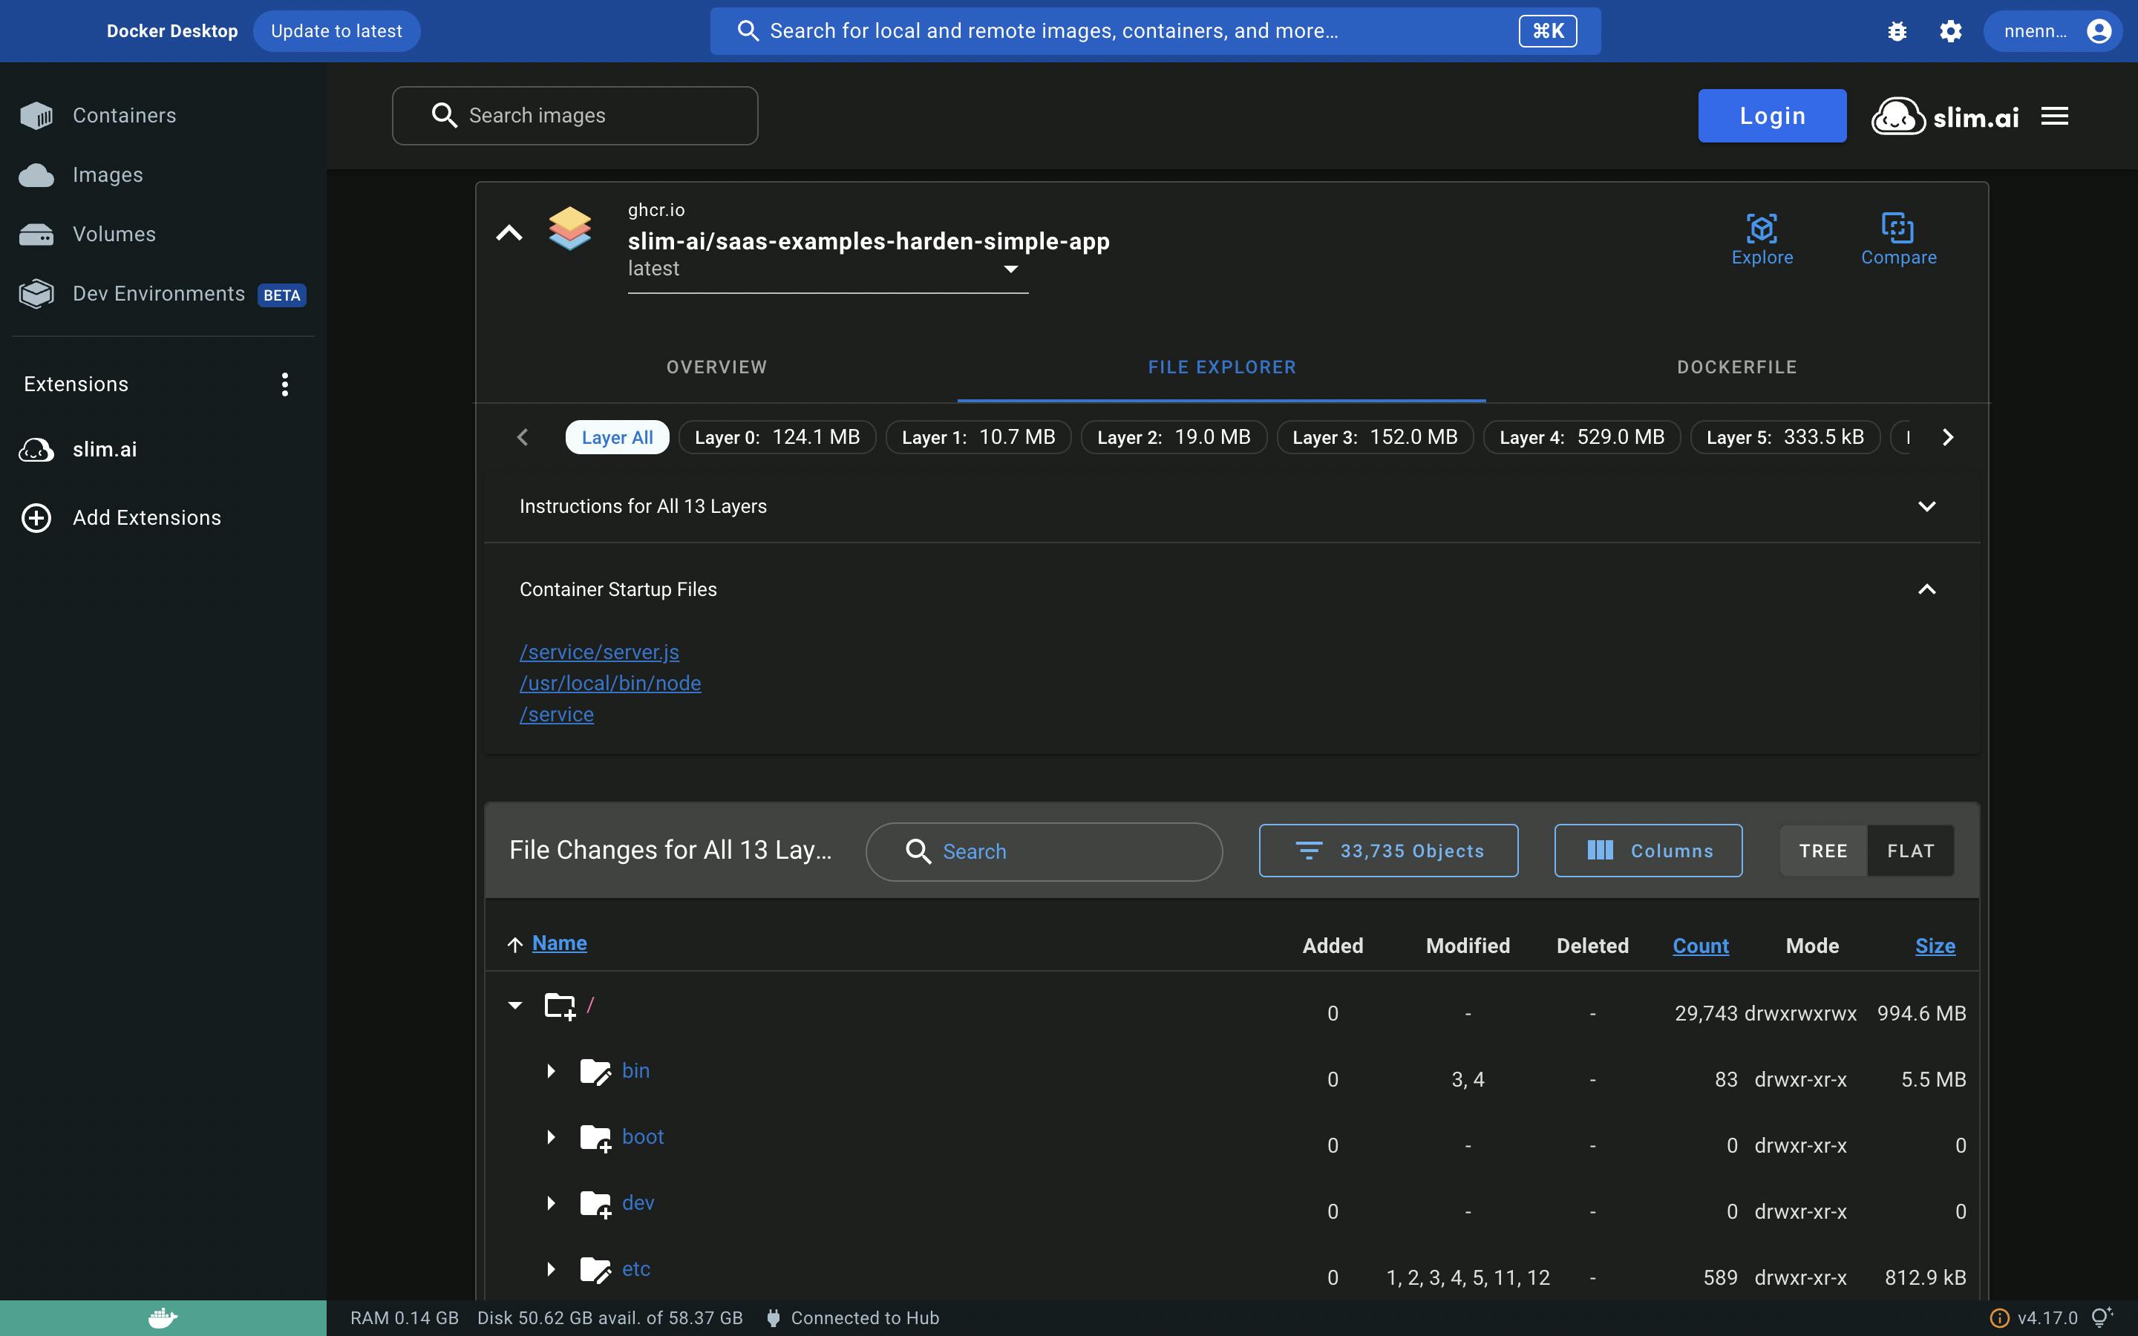Click the stacked layers image icon

(x=570, y=229)
